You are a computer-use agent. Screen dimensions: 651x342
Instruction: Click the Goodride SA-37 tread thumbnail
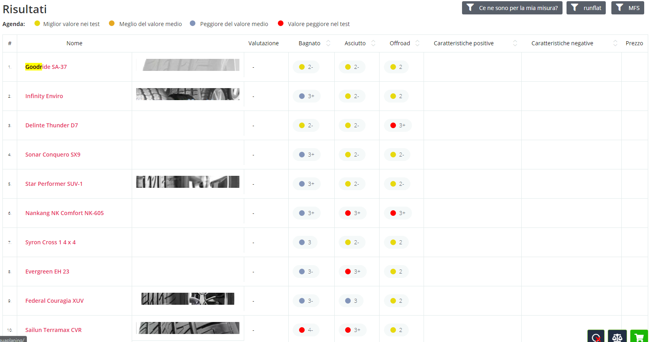click(x=188, y=65)
